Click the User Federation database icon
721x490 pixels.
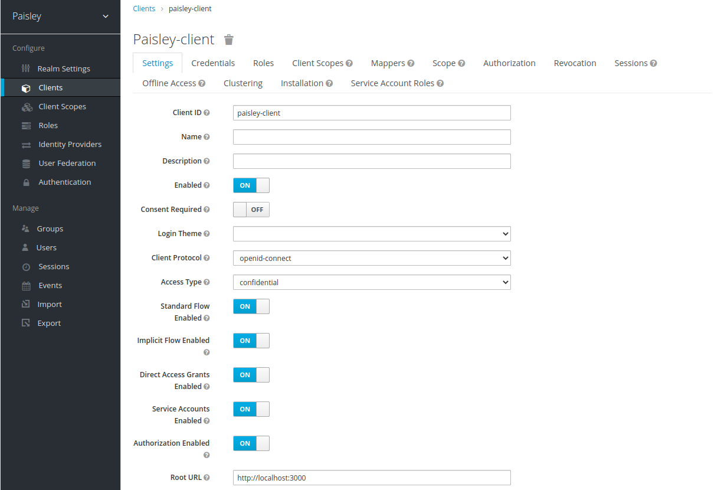(x=26, y=164)
